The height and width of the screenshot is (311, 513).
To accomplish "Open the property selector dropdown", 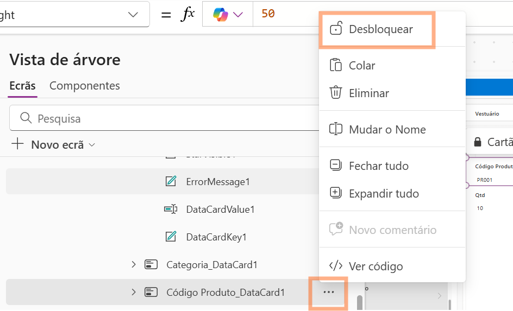I will (133, 15).
